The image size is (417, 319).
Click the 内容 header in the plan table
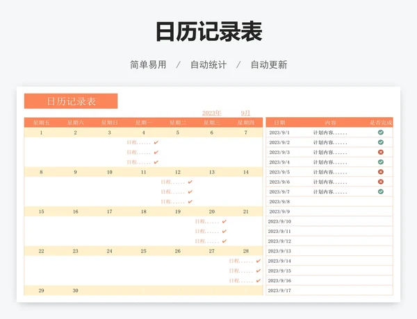tap(330, 123)
